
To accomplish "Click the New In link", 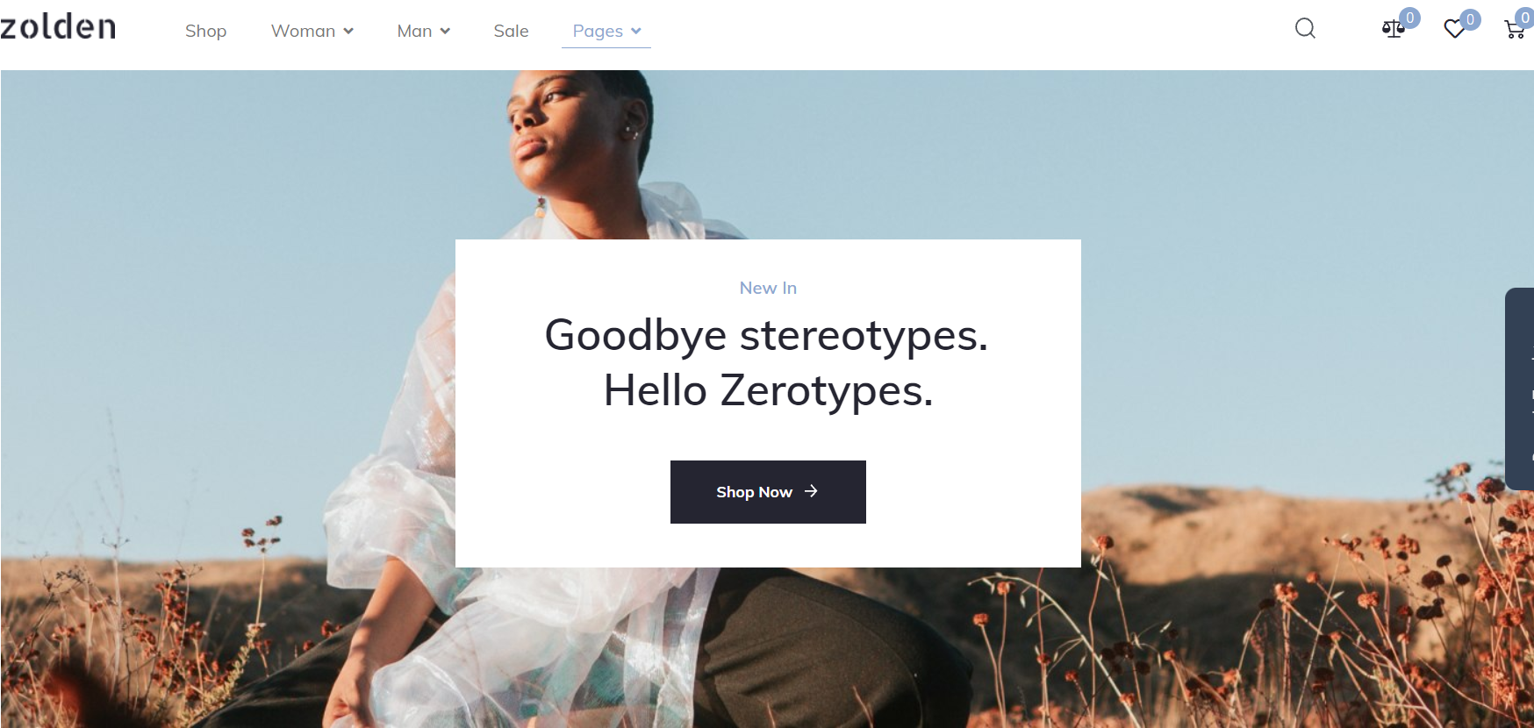I will [x=768, y=288].
